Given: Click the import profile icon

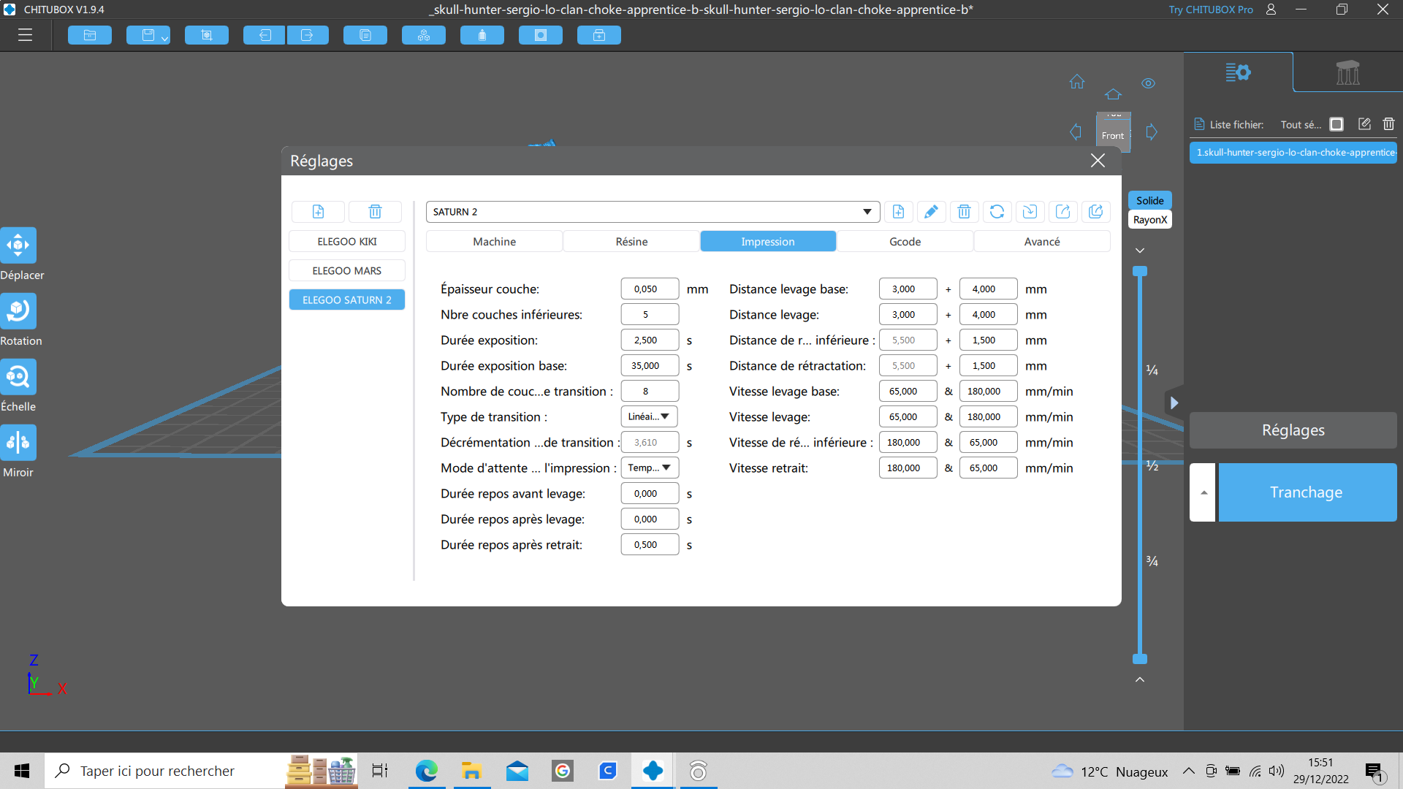Looking at the screenshot, I should [1030, 212].
